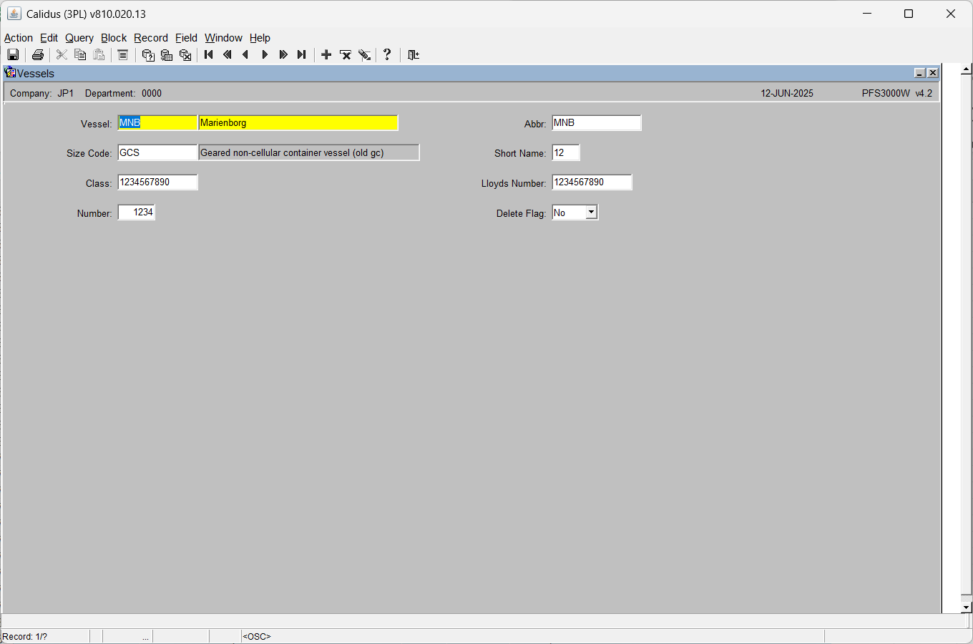This screenshot has height=644, width=973.
Task: Open the Record menu
Action: pyautogui.click(x=151, y=38)
